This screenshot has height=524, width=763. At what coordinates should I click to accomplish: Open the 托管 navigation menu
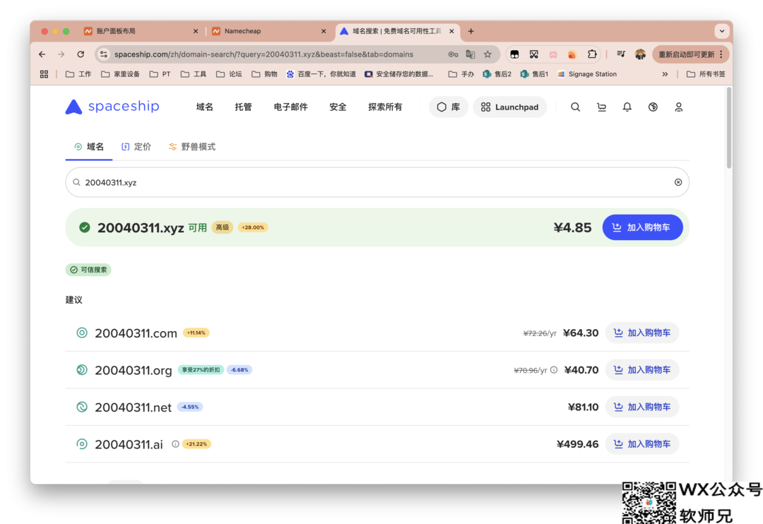point(243,107)
